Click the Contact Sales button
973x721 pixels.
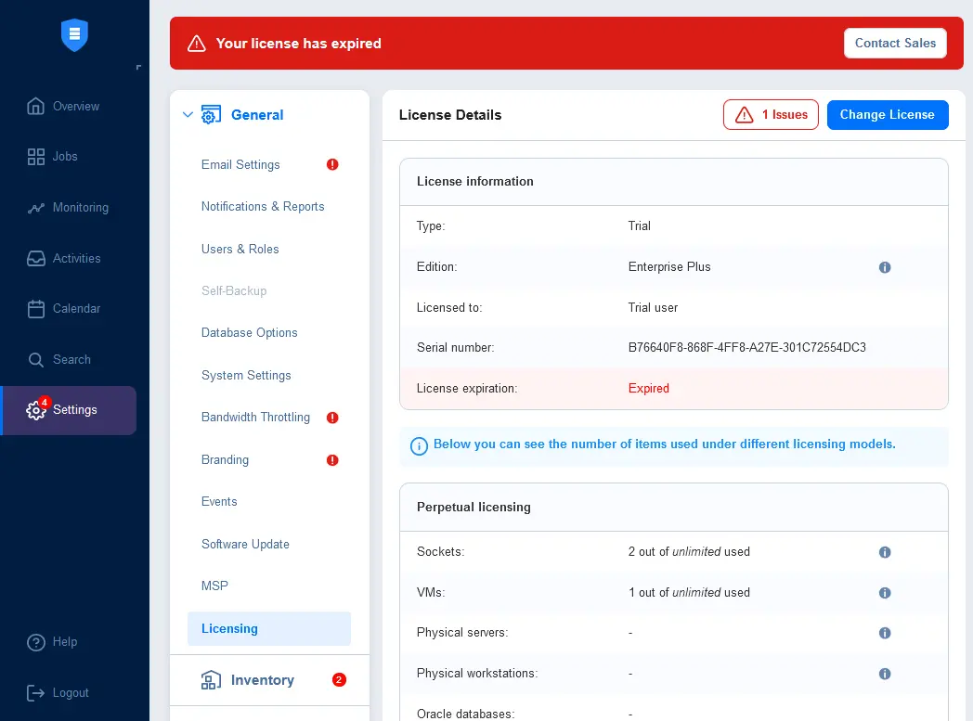tap(895, 44)
